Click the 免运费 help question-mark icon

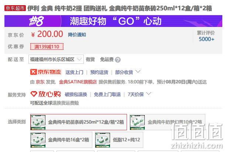(118, 60)
